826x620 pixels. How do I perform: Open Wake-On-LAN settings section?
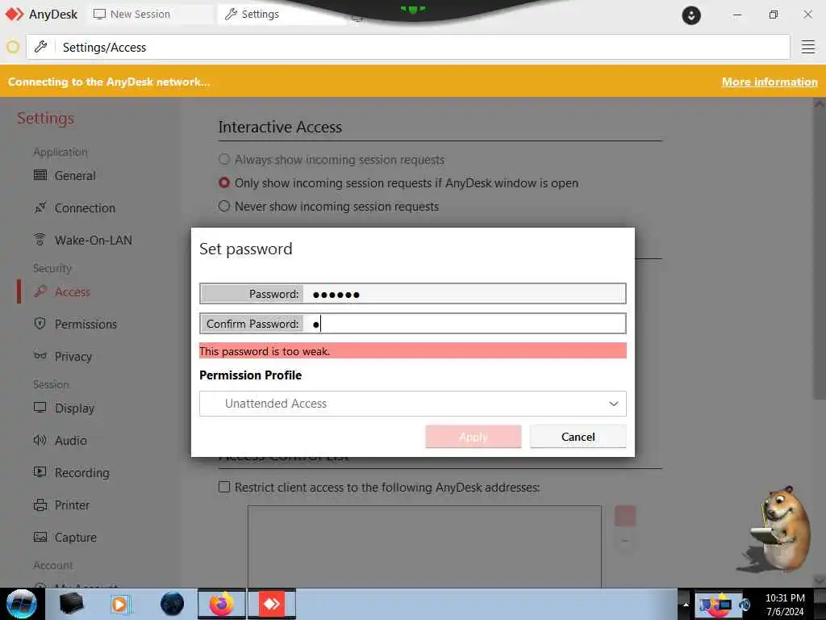(94, 240)
